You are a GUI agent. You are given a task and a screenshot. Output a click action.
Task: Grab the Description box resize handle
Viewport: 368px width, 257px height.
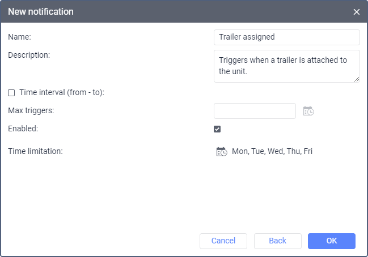pos(357,79)
